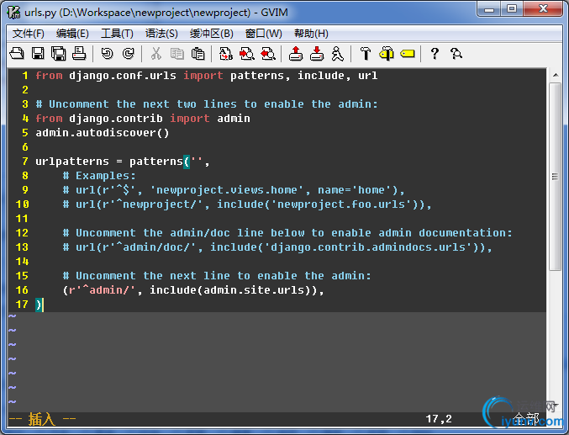Click the Cut scissors icon
This screenshot has height=435, width=569.
(x=156, y=54)
